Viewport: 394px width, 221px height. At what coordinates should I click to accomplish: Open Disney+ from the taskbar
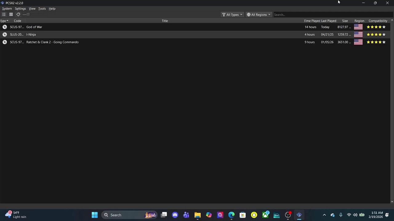[x=276, y=215]
